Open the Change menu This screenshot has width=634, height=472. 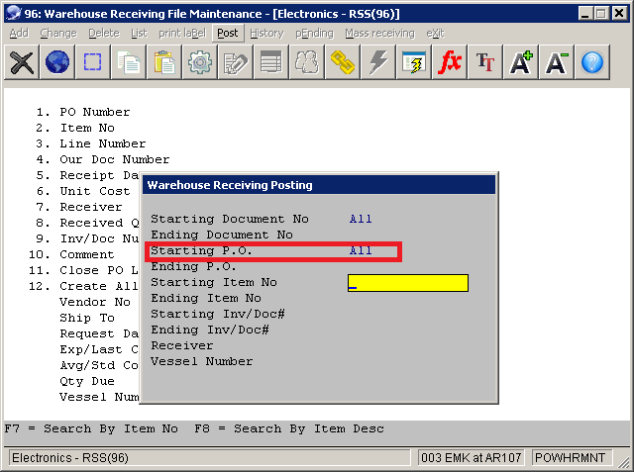[x=58, y=33]
